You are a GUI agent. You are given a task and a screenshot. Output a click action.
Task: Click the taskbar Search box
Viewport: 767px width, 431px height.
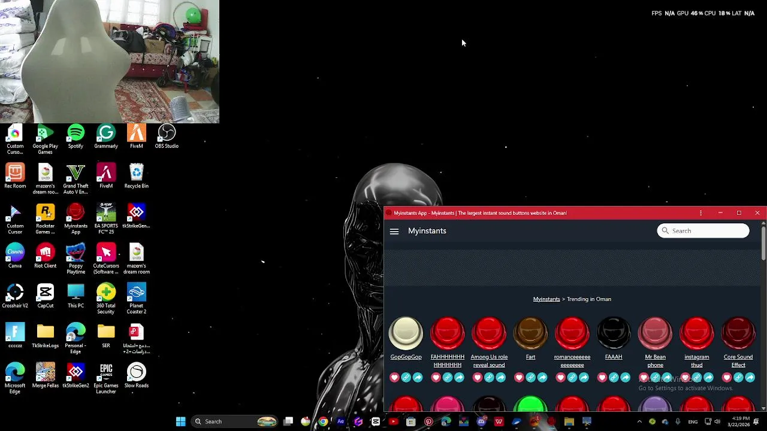coord(235,421)
